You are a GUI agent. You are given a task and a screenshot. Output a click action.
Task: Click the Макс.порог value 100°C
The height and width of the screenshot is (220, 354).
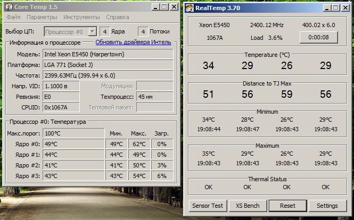click(73, 133)
